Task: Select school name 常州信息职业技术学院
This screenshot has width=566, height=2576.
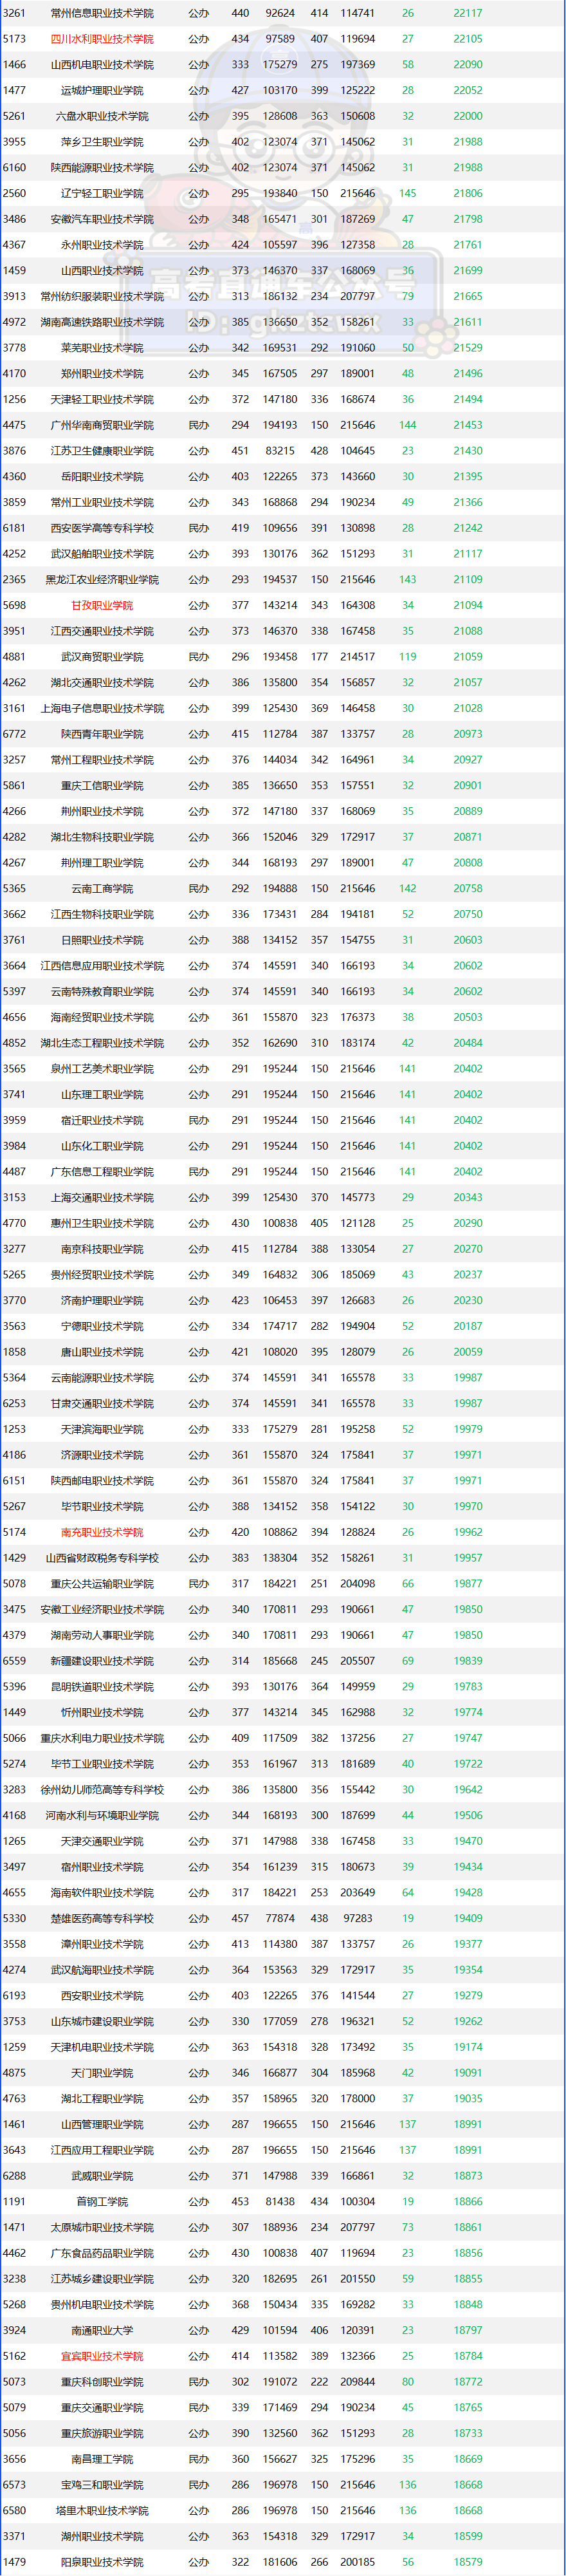Action: tap(102, 13)
